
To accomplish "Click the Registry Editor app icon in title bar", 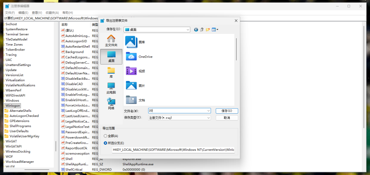I will click(7, 6).
